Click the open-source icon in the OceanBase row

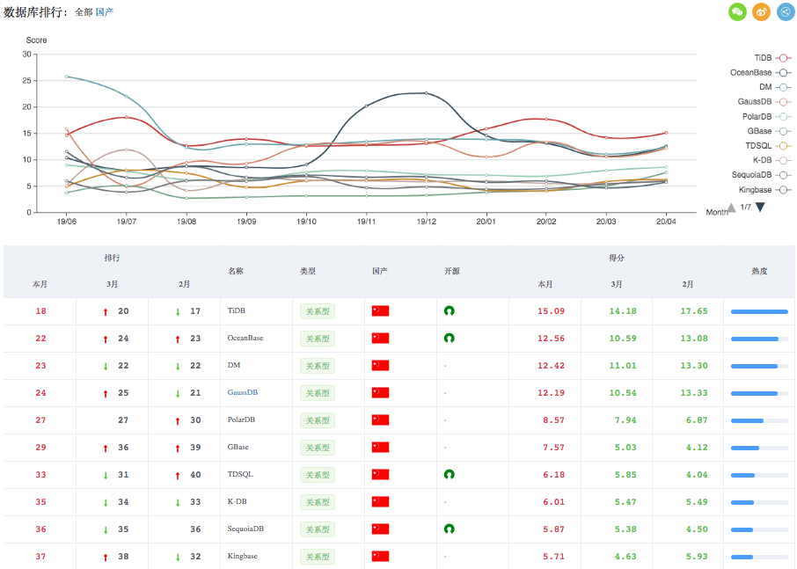click(x=449, y=338)
